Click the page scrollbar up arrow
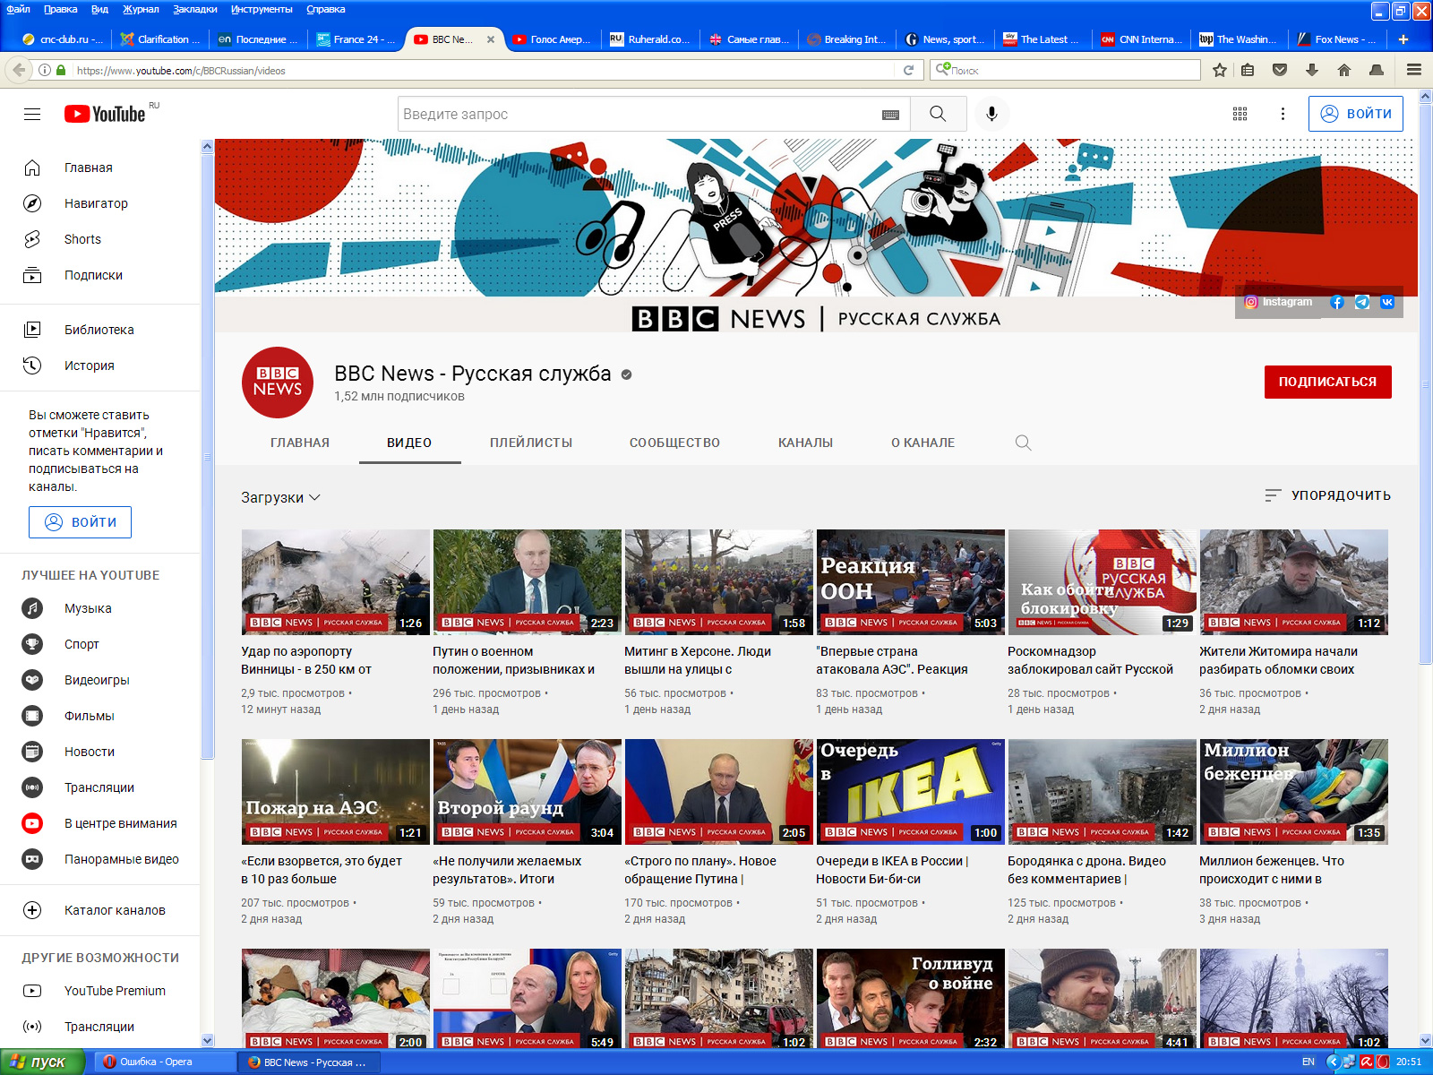This screenshot has height=1075, width=1433. [1426, 96]
